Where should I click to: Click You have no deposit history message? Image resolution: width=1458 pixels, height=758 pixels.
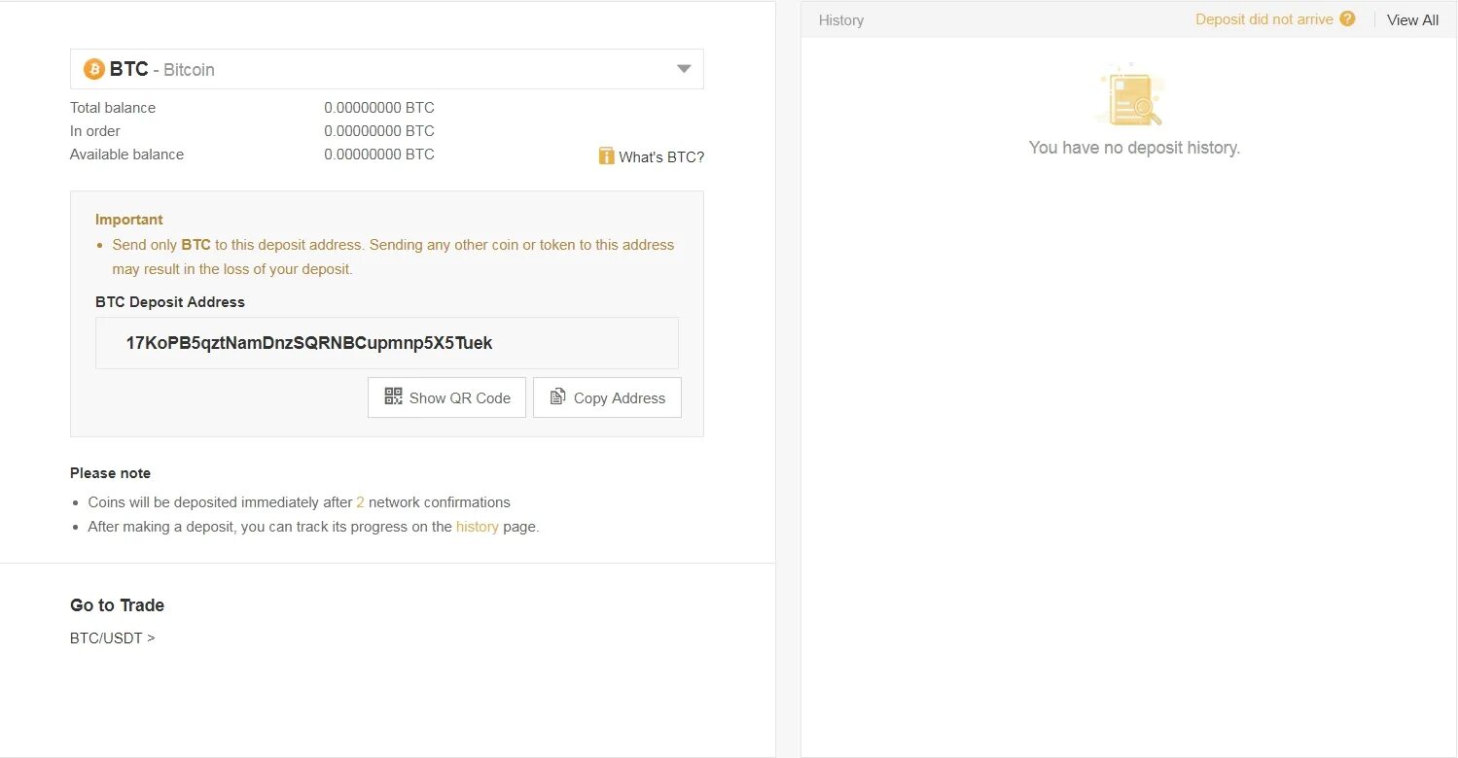click(1134, 148)
